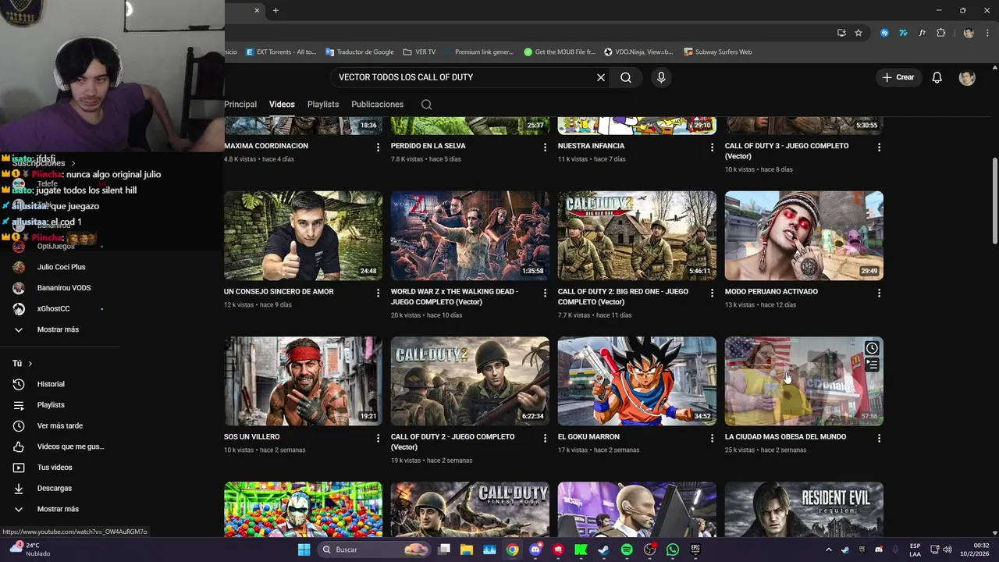The width and height of the screenshot is (999, 562).
Task: Open Discord from the taskbar
Action: 535,550
